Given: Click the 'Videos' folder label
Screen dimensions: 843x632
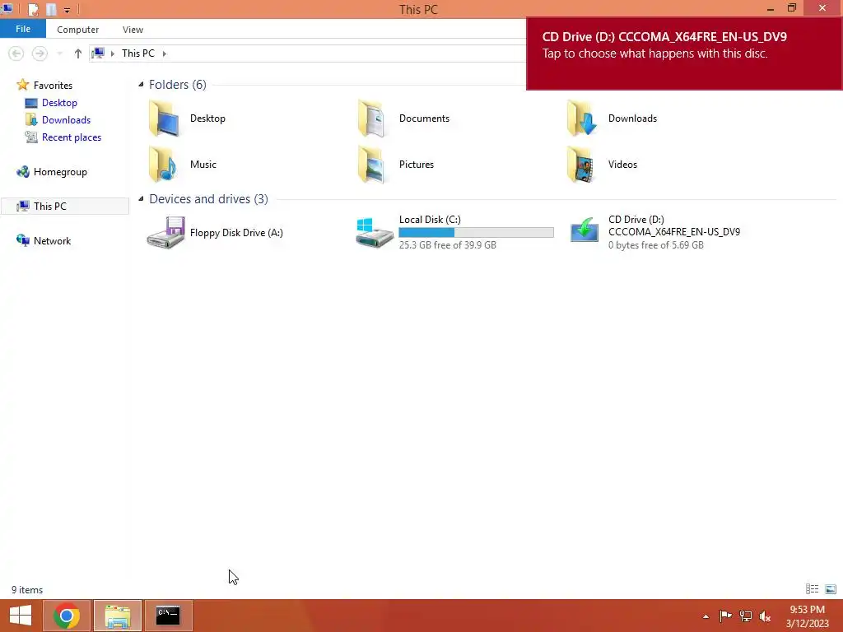Looking at the screenshot, I should pyautogui.click(x=622, y=165).
